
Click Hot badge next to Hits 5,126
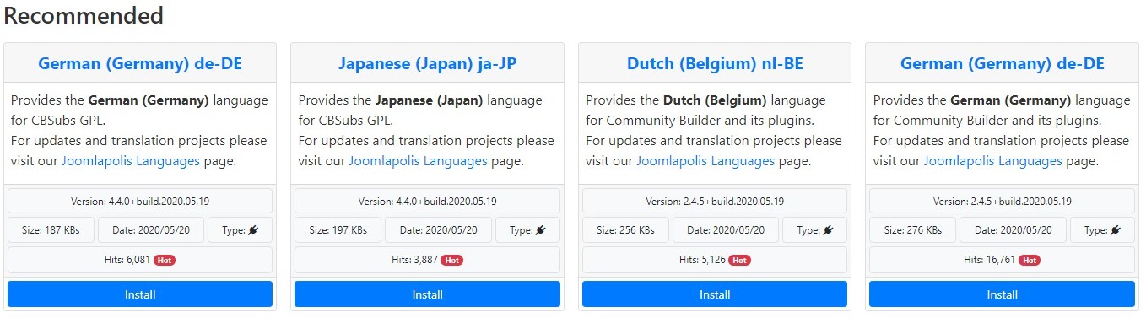click(x=739, y=260)
